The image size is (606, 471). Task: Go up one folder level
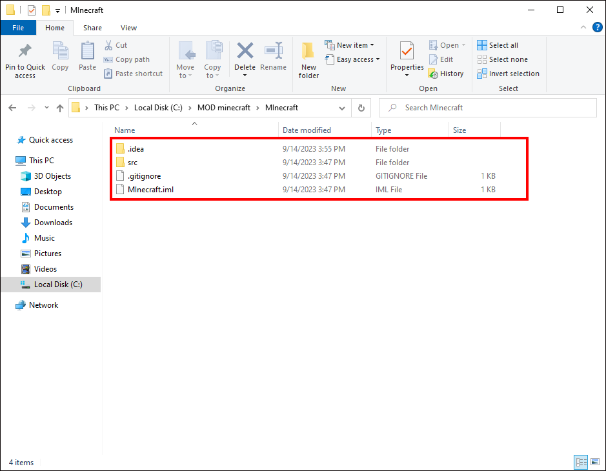click(x=60, y=108)
